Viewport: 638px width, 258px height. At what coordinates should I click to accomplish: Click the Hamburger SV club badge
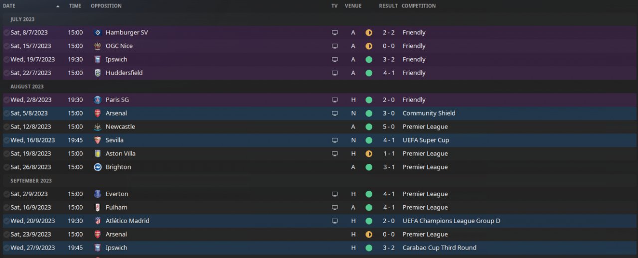[x=98, y=33]
